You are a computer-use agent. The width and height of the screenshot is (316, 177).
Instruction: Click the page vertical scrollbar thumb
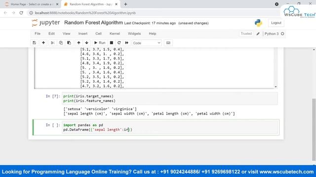click(314, 129)
